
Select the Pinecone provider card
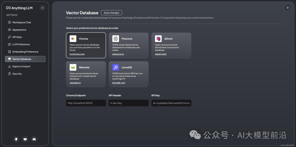[x=129, y=45]
